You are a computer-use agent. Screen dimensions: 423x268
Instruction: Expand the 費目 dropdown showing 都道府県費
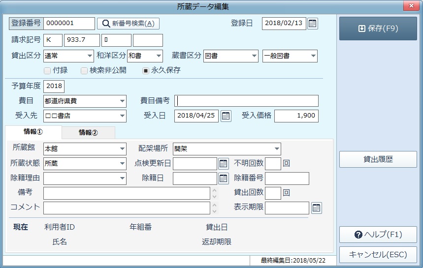coord(85,101)
